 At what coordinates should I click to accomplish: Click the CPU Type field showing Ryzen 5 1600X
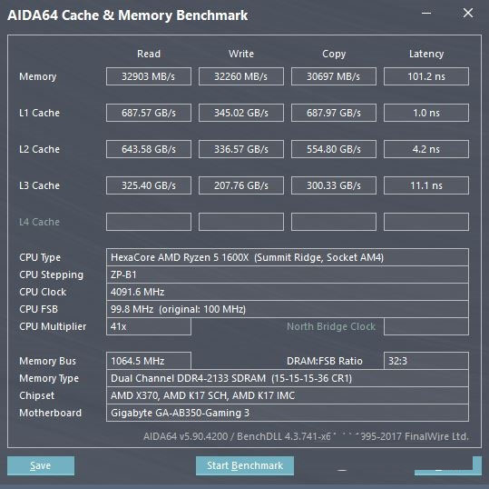coord(288,257)
